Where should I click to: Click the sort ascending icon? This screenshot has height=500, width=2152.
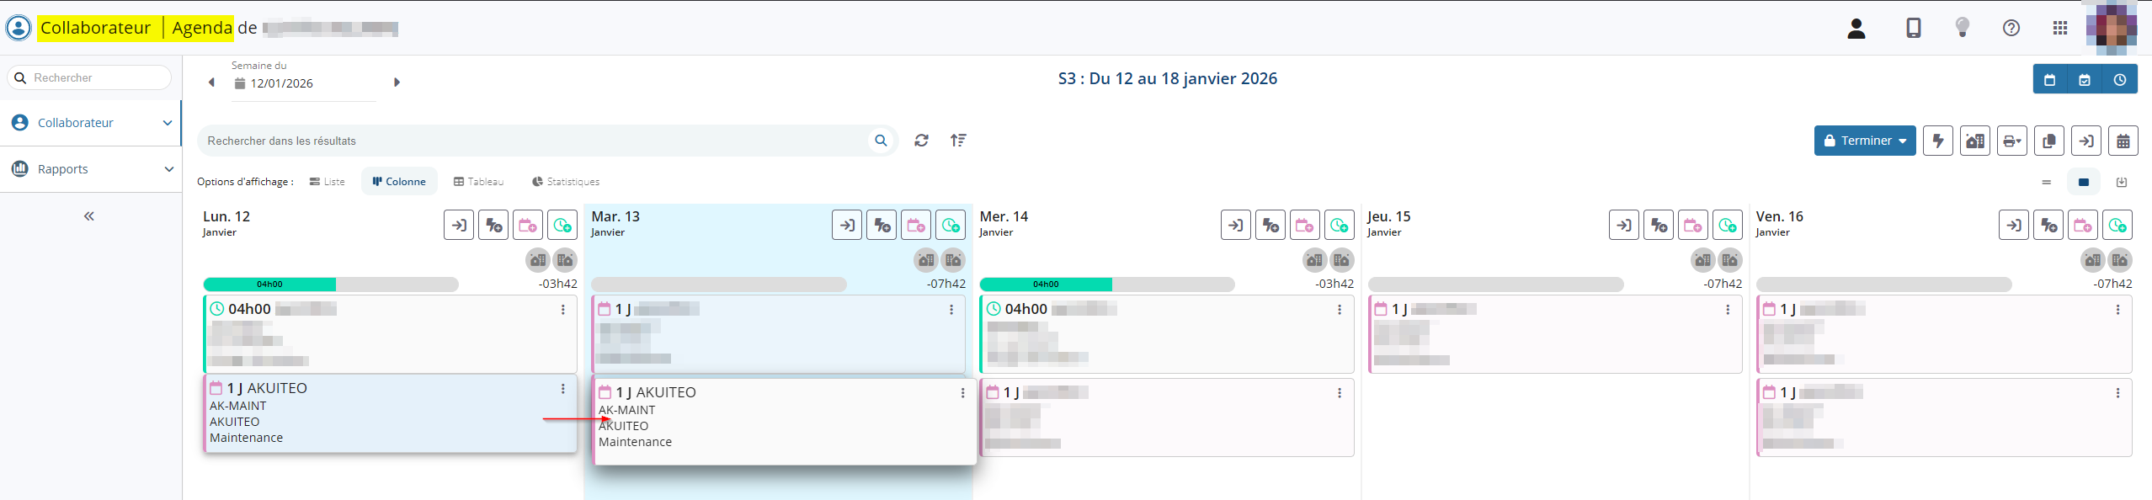958,141
